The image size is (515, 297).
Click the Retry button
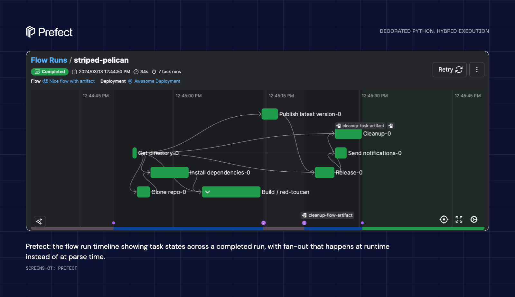[449, 70]
